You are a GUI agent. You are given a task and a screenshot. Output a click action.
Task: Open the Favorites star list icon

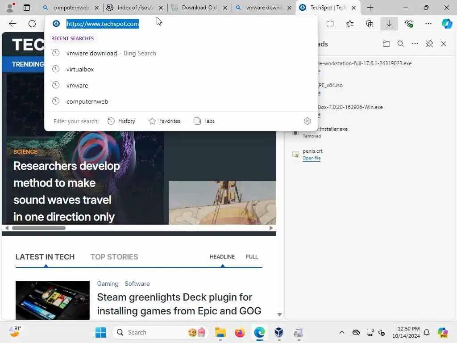(x=350, y=24)
